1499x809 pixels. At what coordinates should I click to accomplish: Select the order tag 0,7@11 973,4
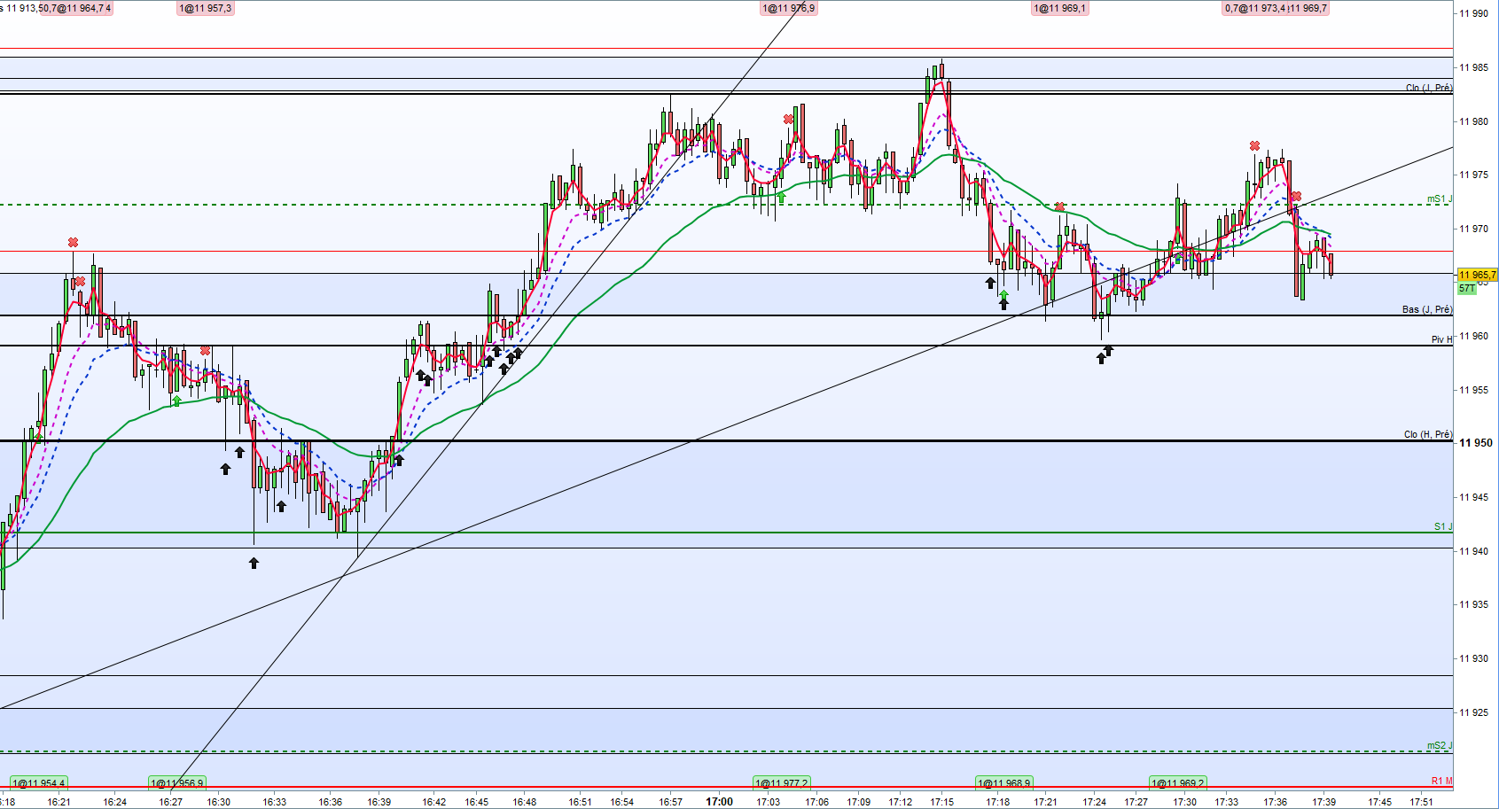[x=1255, y=8]
